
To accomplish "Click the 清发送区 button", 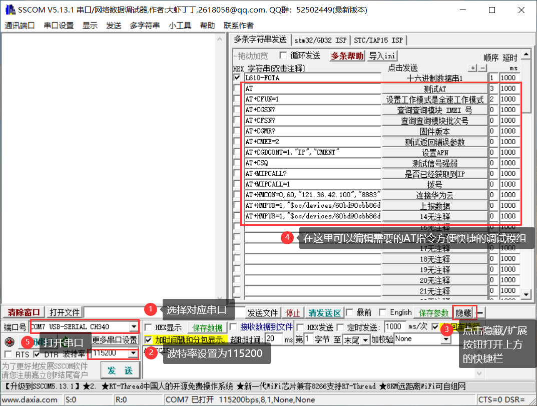I will click(x=324, y=313).
